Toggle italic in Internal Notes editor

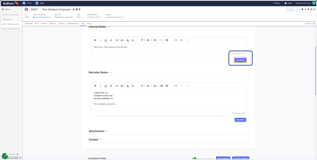coord(100,40)
